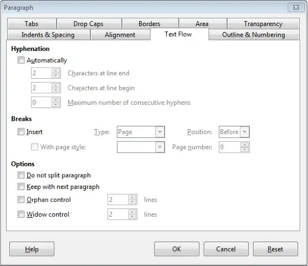This screenshot has width=308, height=266.
Task: Increase Orphan control lines count
Action: pyautogui.click(x=132, y=197)
